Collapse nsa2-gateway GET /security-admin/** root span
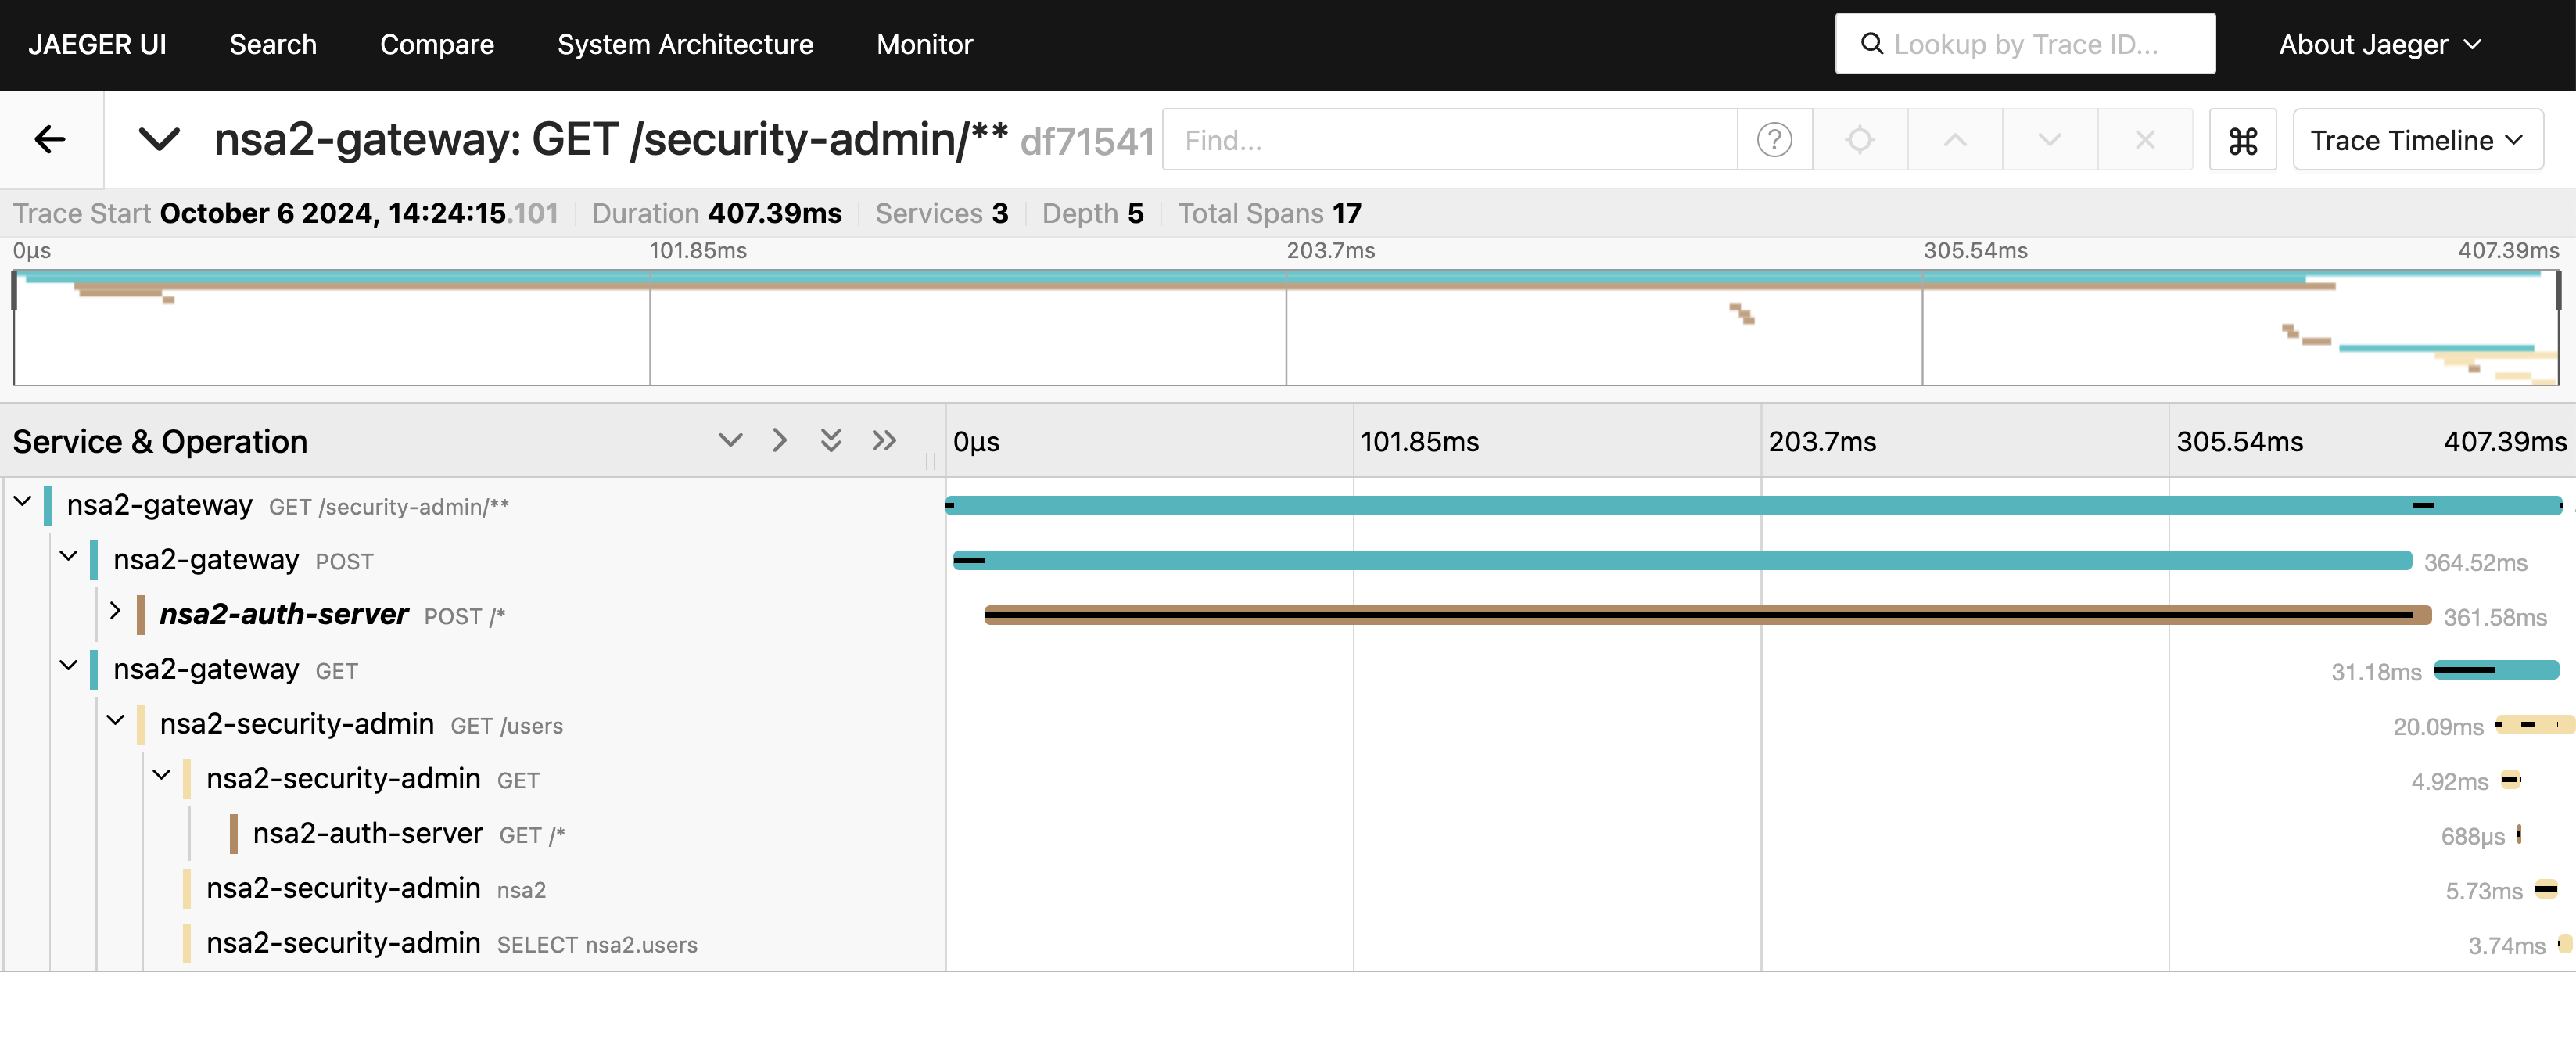 [22, 503]
